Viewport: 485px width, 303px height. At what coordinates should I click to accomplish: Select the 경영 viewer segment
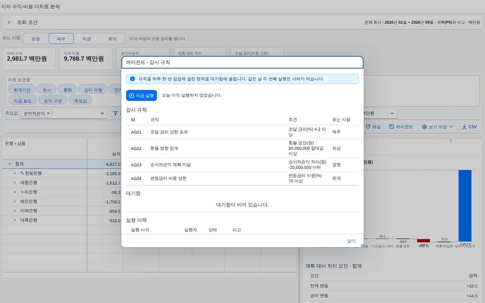click(x=36, y=39)
